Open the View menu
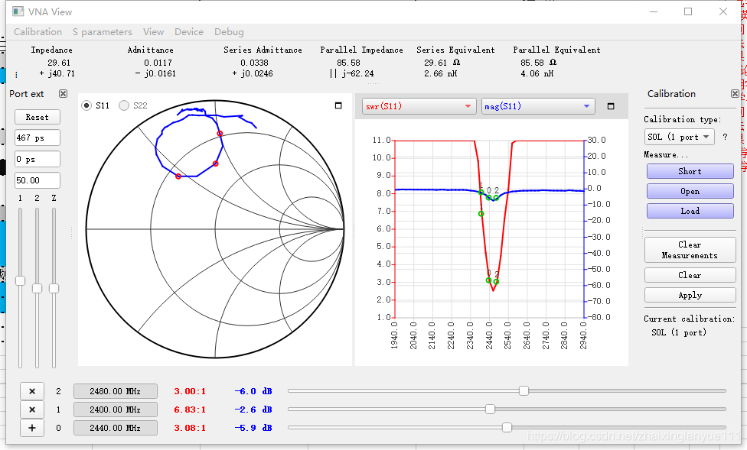The image size is (747, 450). (x=153, y=32)
